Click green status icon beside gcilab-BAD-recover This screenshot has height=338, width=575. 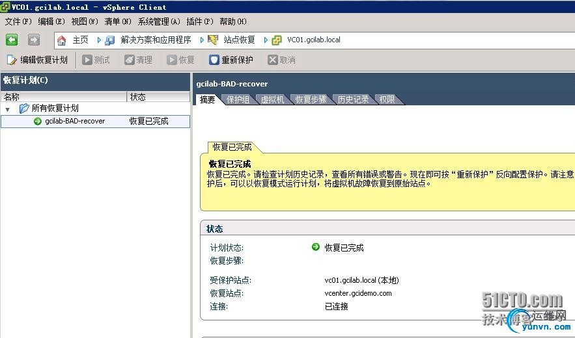click(x=37, y=121)
